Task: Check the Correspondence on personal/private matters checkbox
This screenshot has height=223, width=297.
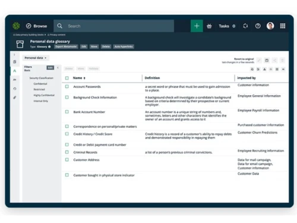Action: click(67, 126)
